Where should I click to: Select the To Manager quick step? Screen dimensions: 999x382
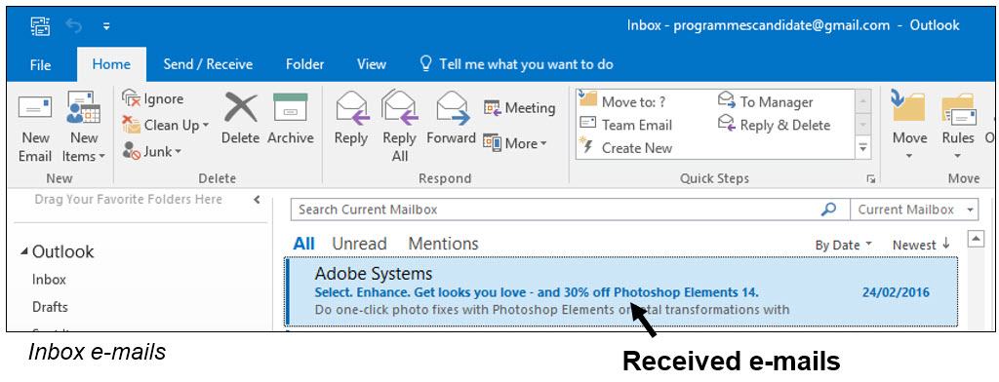tap(765, 102)
